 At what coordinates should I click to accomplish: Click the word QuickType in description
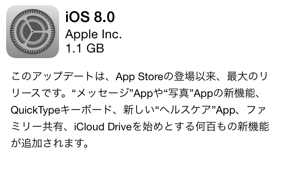tap(35, 110)
